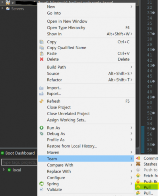Click the Refresh arrows icon

[x=41, y=101]
